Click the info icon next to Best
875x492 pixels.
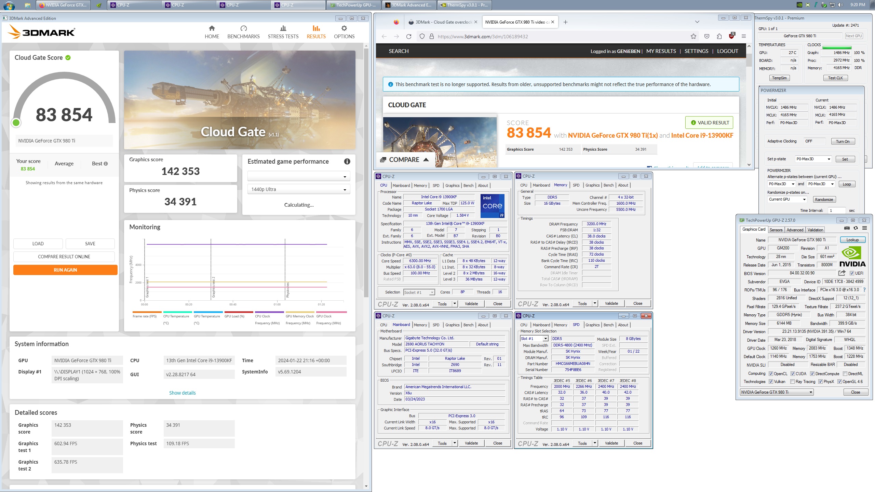pyautogui.click(x=106, y=164)
